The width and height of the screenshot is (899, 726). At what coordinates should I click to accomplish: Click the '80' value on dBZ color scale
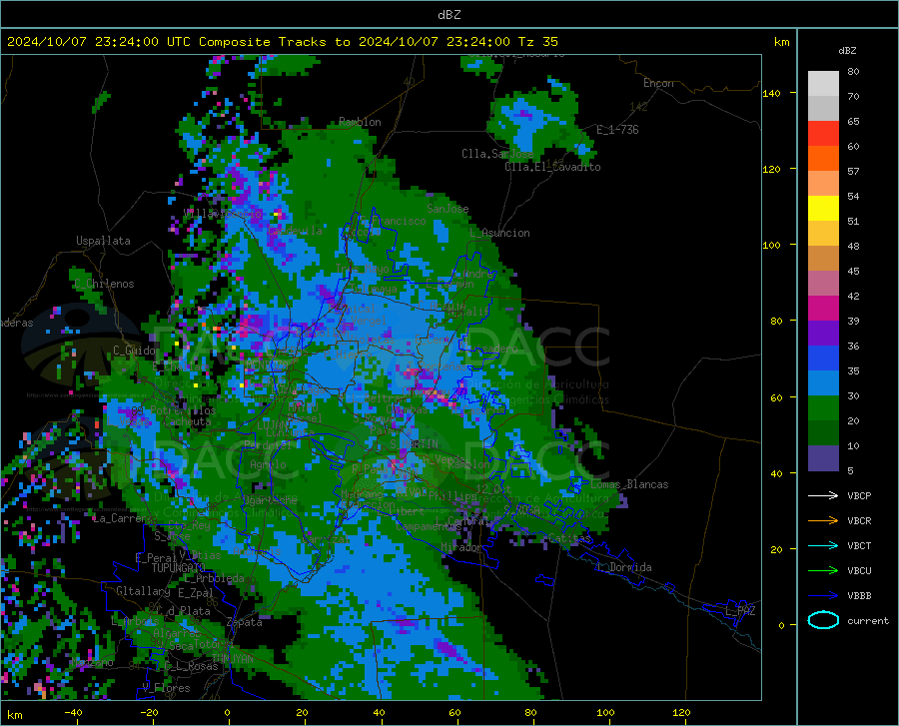pos(853,71)
